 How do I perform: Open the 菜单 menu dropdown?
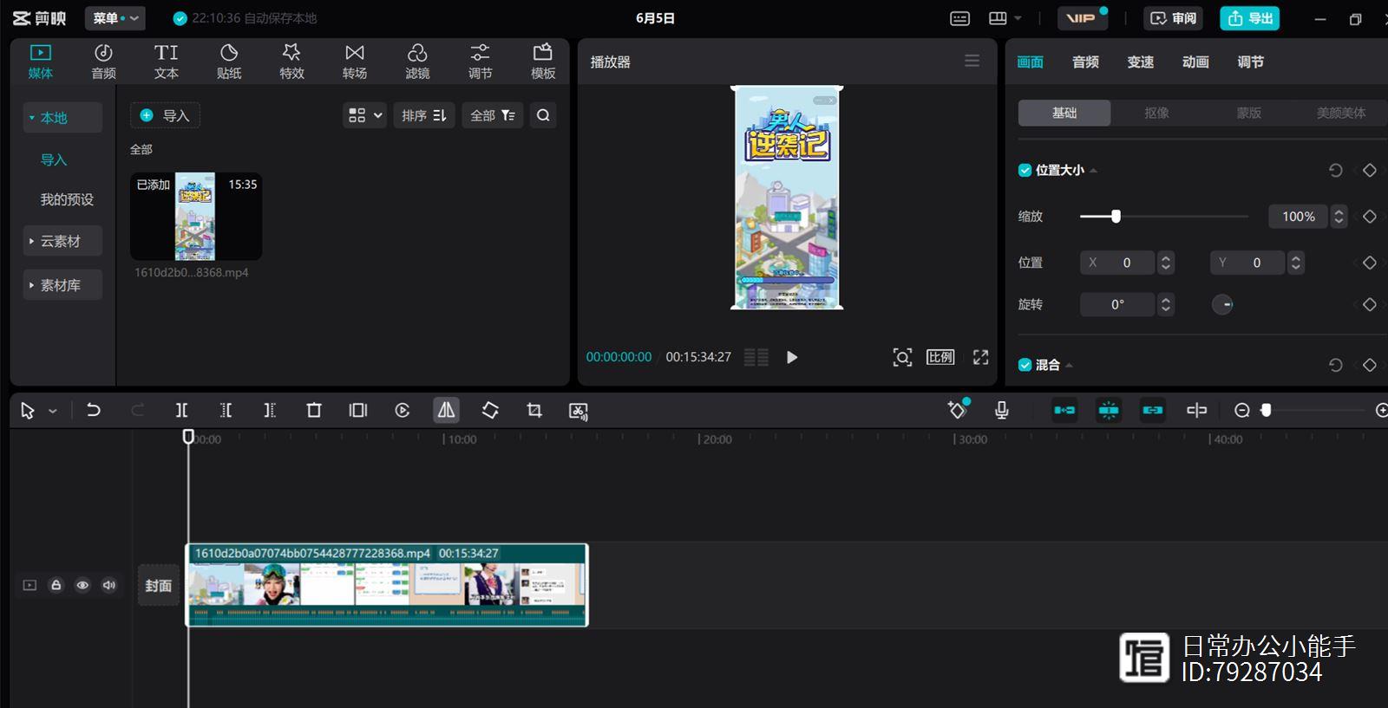(x=115, y=18)
